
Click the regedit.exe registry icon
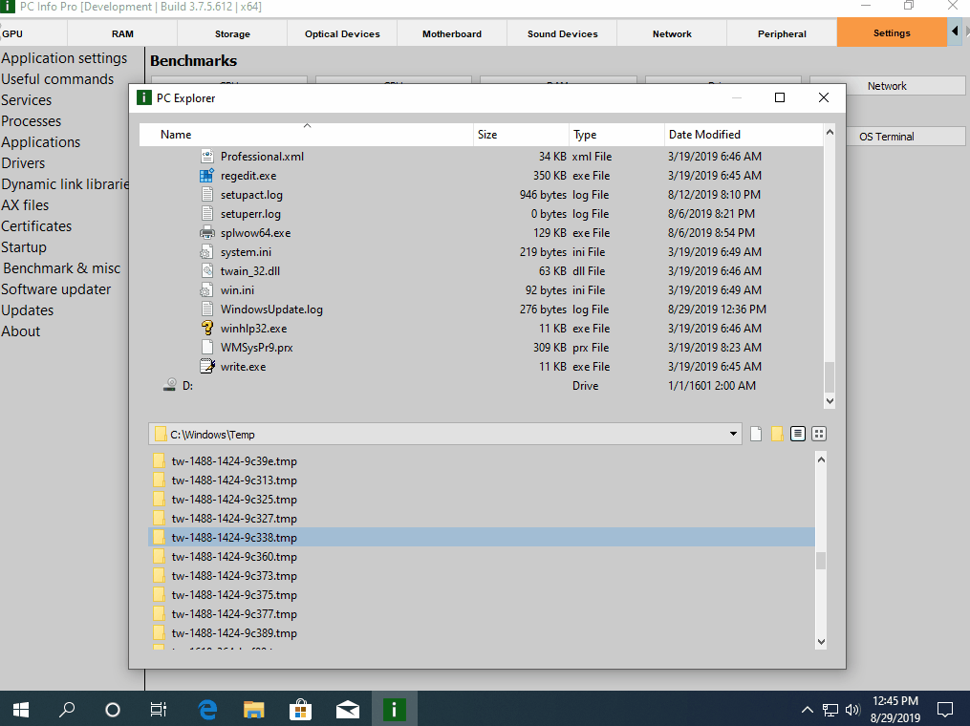tap(206, 176)
